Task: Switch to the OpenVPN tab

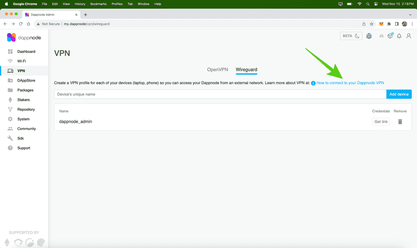Action: (218, 70)
